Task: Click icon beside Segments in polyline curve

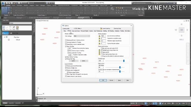Action: (x=99, y=38)
